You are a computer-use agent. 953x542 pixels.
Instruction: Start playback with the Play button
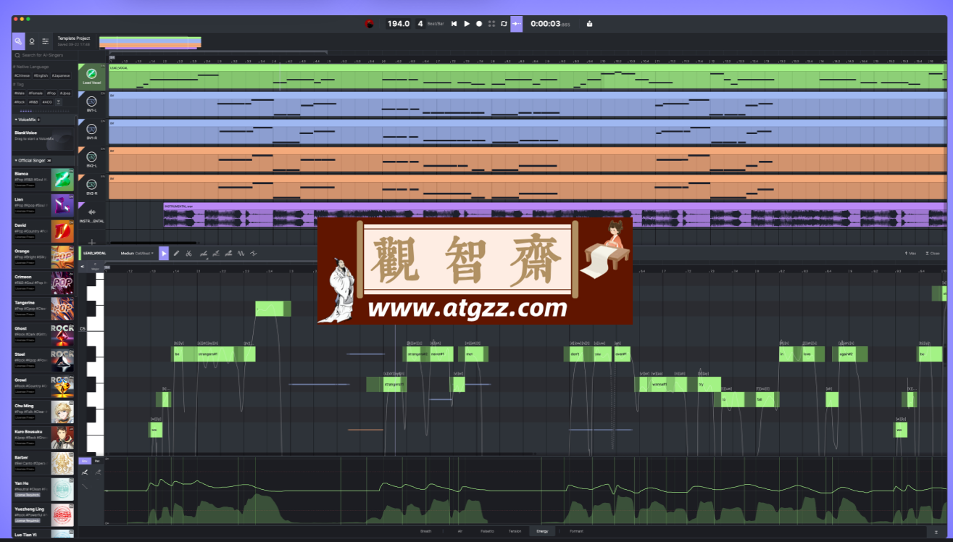pos(467,24)
